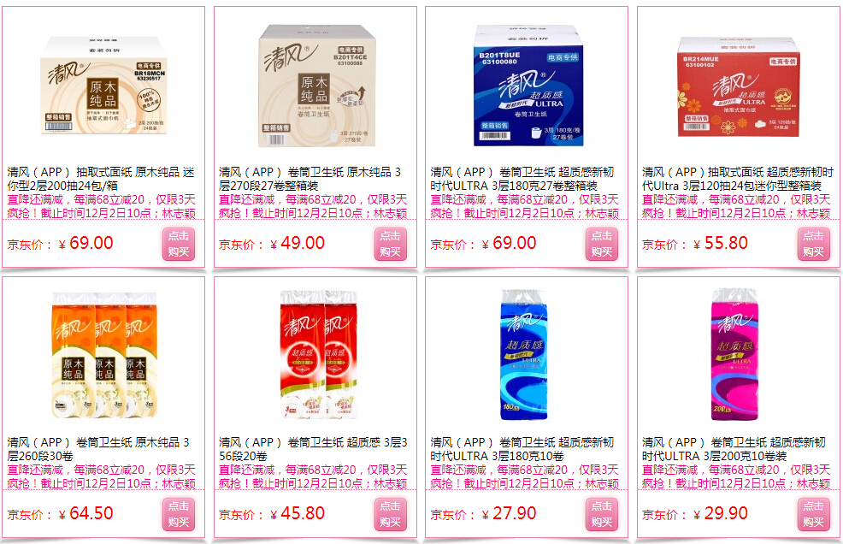View the blue 清风 ULTRA carton image

tap(528, 85)
